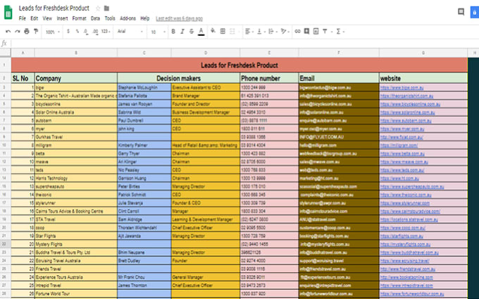The height and width of the screenshot is (299, 479).
Task: Open the Edit menu
Action: pyautogui.click(x=35, y=18)
